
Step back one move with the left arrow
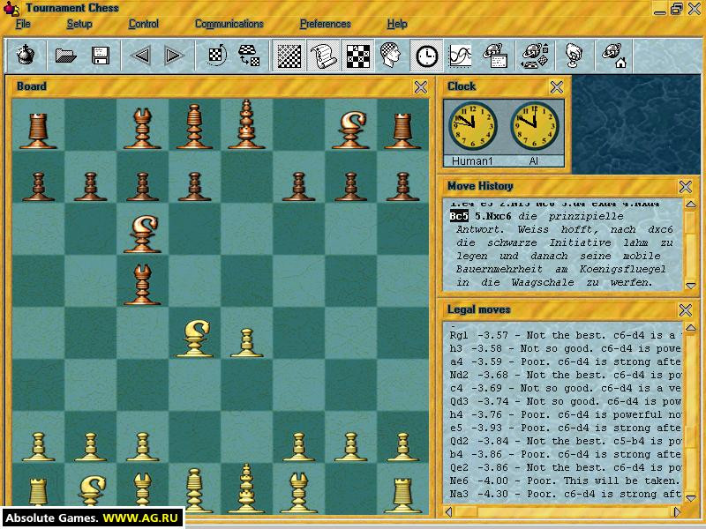pos(141,56)
